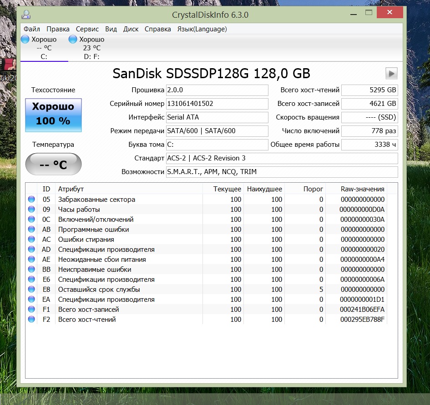Switch to the D: F: disk tab
Image resolution: width=430 pixels, height=405 pixels.
[x=92, y=48]
